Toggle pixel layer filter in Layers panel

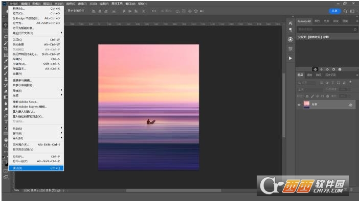(322, 83)
